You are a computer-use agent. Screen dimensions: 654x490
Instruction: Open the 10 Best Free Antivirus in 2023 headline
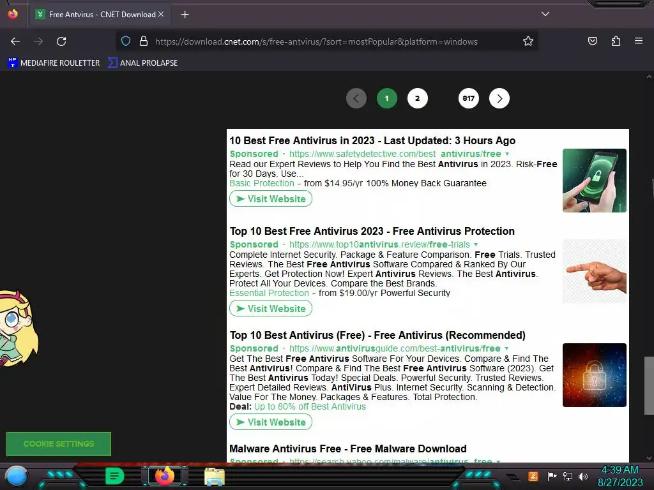coord(372,141)
